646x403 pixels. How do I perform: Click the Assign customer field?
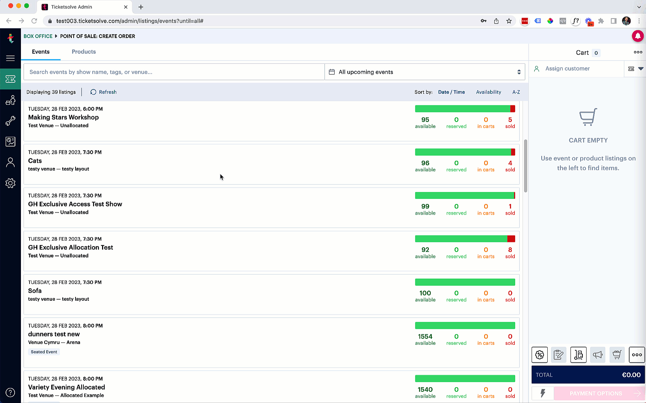[x=576, y=69]
